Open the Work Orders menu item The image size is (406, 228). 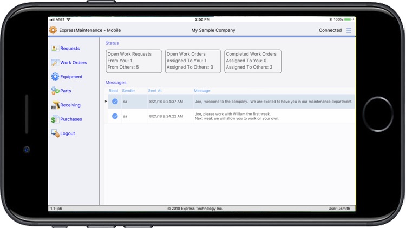pos(74,63)
